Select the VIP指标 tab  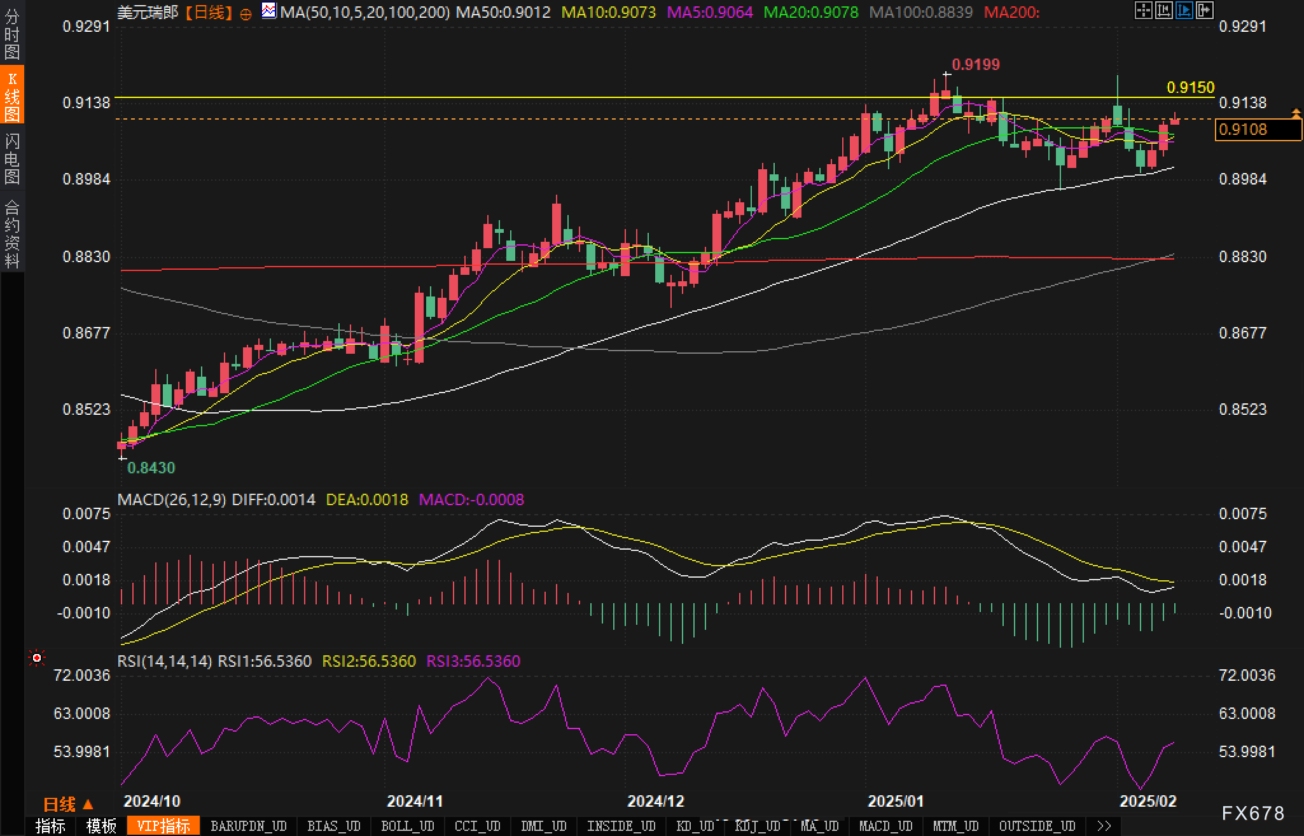coord(163,826)
